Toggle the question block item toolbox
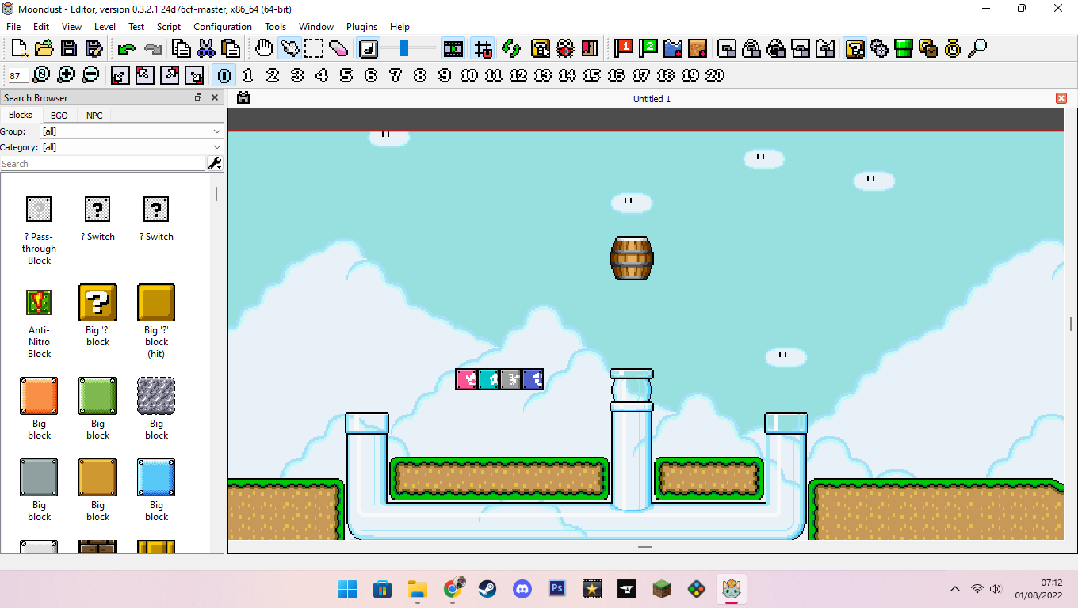 coord(855,49)
